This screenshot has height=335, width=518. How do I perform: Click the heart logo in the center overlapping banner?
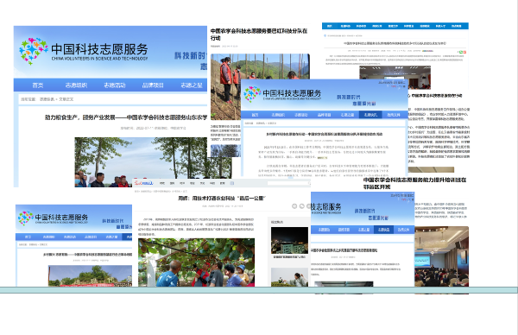252,94
